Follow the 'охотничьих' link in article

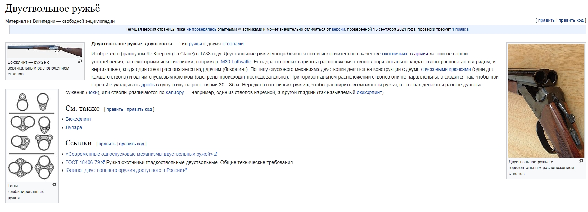(x=395, y=54)
